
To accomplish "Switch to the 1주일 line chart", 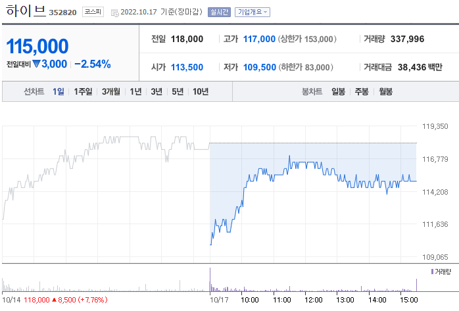I will tap(83, 91).
